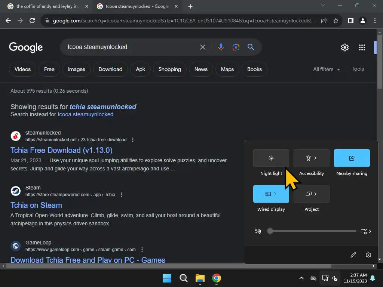Image resolution: width=383 pixels, height=287 pixels.
Task: Open the Chrome profile avatar
Action: (363, 21)
